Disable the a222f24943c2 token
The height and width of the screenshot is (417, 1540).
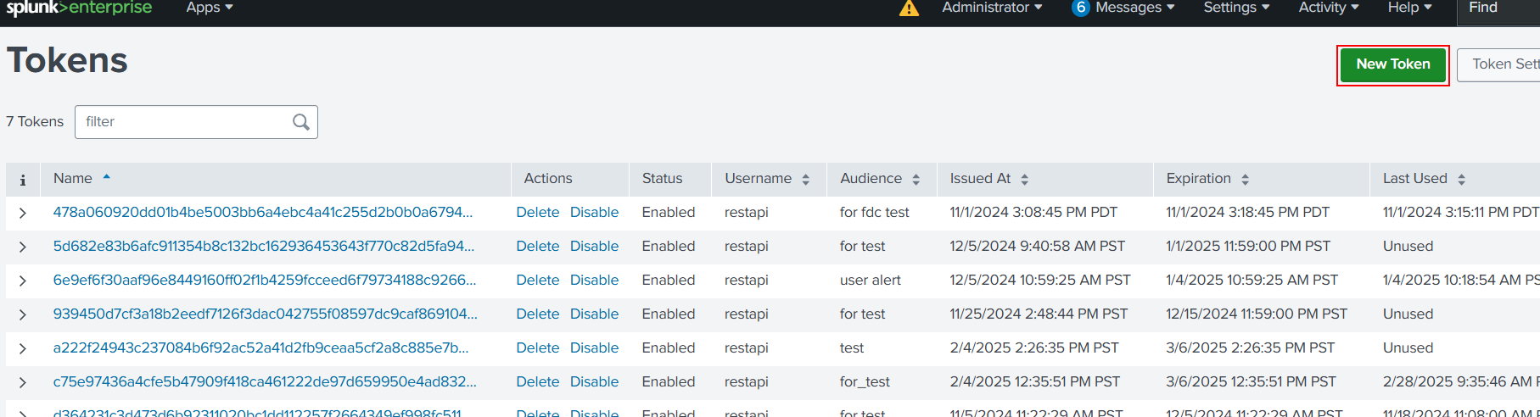coord(594,347)
